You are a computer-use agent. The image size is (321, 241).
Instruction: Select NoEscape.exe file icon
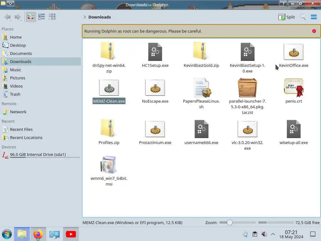pos(155,88)
